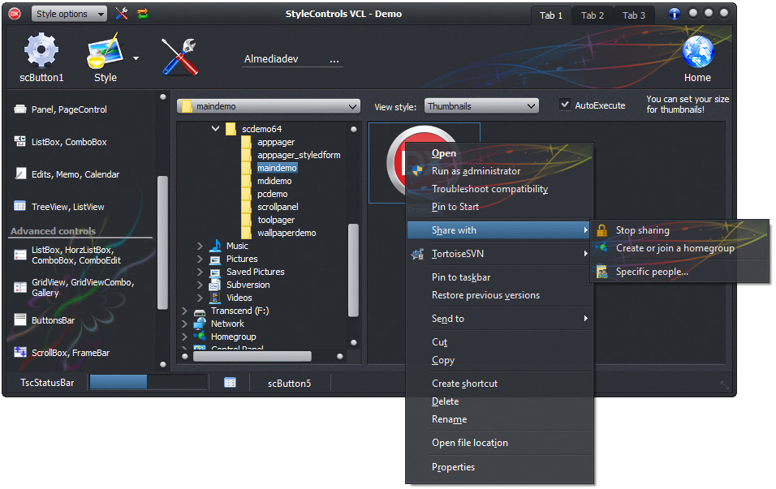Image resolution: width=776 pixels, height=489 pixels.
Task: Click the tree view vertical scrollbar thumb
Action: (353, 270)
